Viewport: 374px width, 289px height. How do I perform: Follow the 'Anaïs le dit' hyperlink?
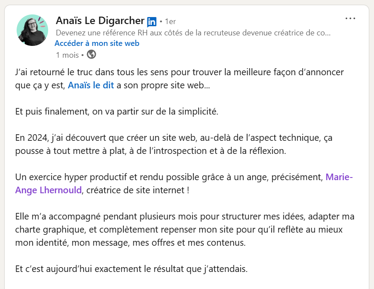pyautogui.click(x=91, y=85)
